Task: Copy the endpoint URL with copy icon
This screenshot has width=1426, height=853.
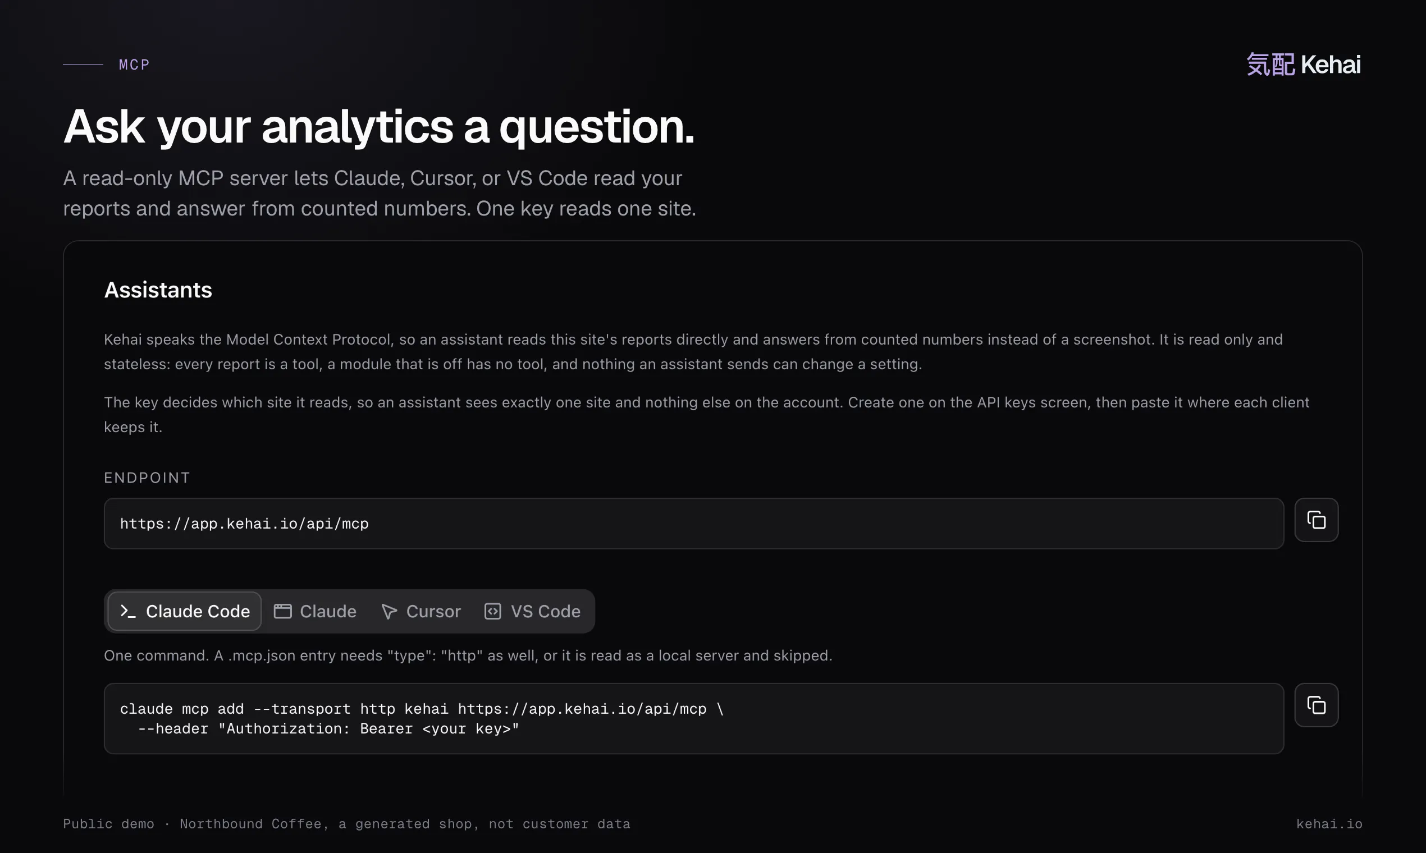Action: 1316,520
